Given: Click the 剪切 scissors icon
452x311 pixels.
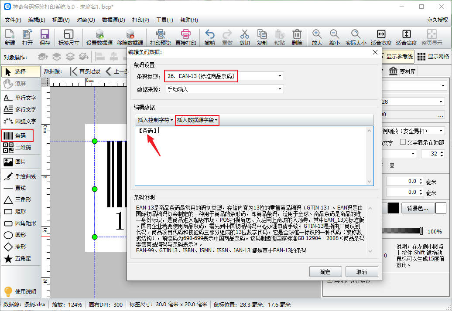Looking at the screenshot, I should coord(244,37).
